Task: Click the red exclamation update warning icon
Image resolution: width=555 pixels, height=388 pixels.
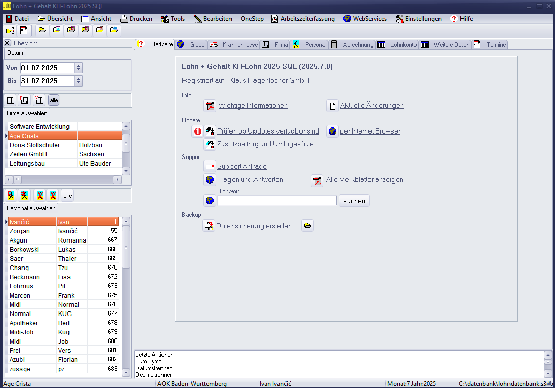Action: (x=198, y=131)
